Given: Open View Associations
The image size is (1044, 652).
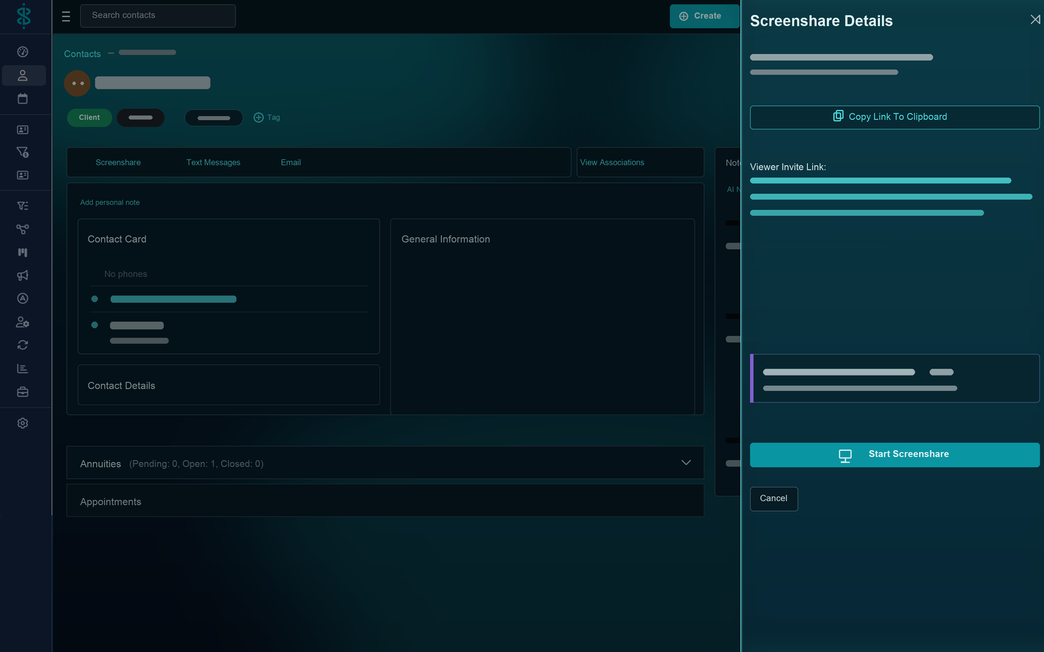Looking at the screenshot, I should click(612, 163).
